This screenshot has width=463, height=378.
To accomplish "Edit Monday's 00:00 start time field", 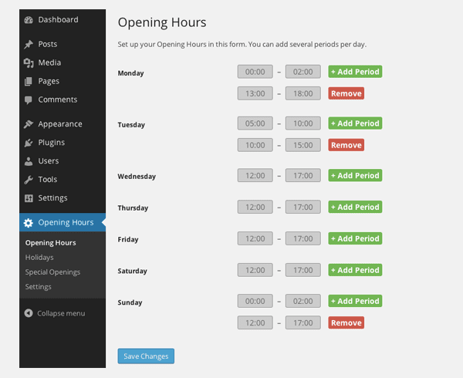I will click(255, 72).
